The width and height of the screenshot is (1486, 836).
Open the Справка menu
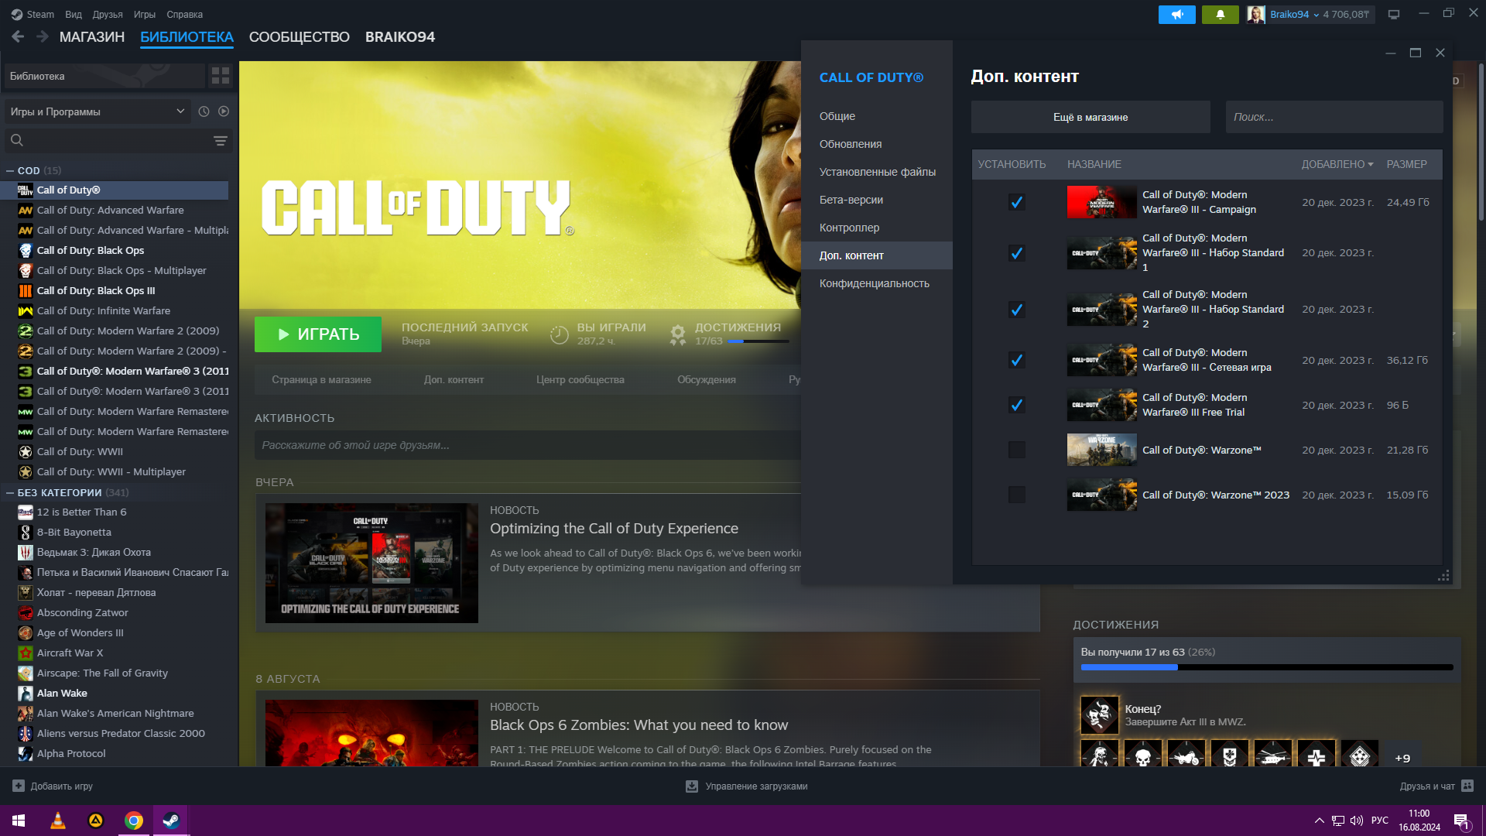click(x=184, y=14)
